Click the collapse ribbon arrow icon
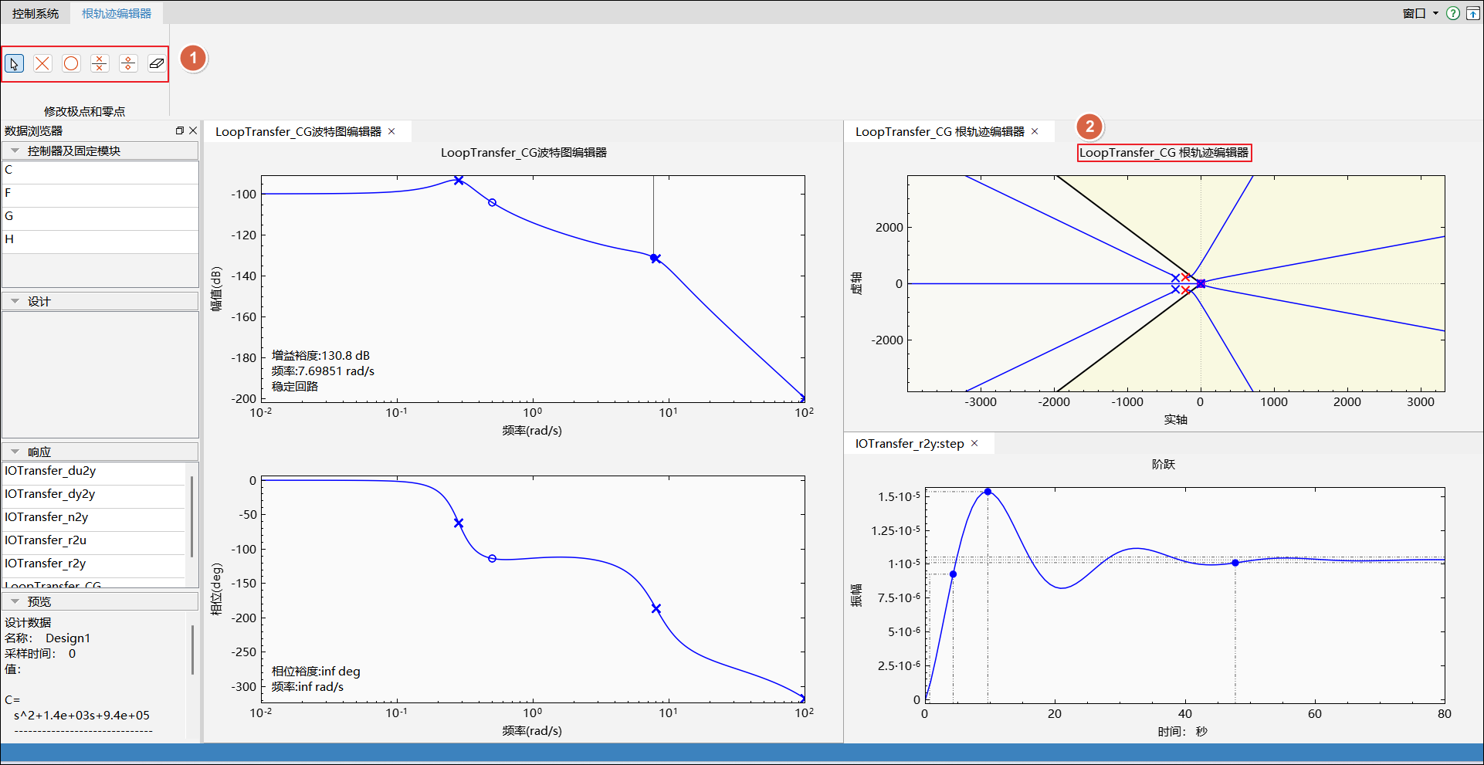This screenshot has width=1484, height=765. click(1472, 13)
